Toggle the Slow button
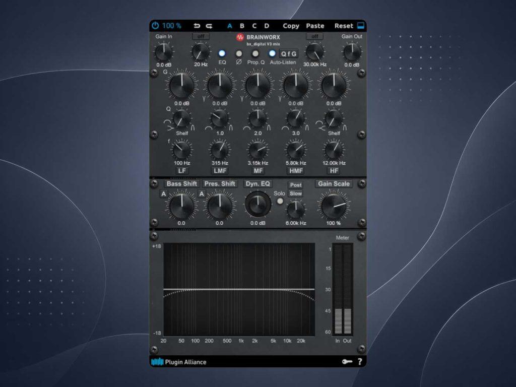 pos(295,193)
